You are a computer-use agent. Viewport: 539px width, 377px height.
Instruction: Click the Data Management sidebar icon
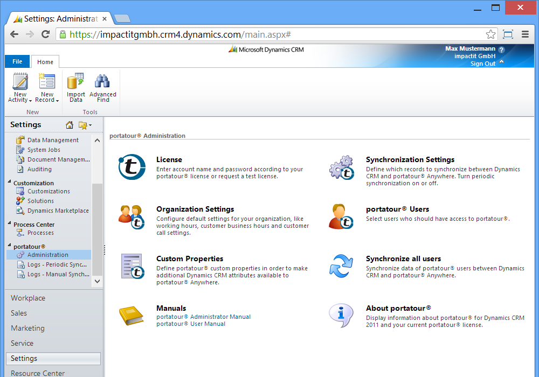(20, 140)
